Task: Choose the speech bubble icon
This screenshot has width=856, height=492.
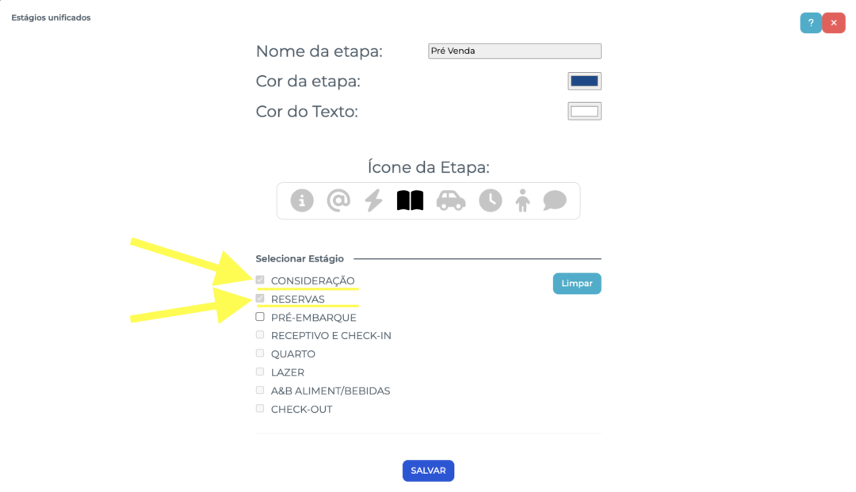Action: point(555,200)
